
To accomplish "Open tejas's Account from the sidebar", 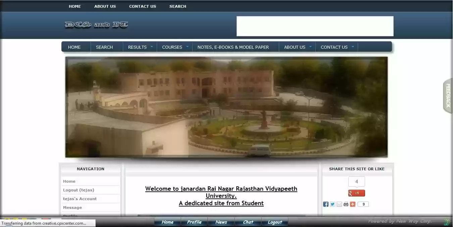I will click(x=80, y=198).
